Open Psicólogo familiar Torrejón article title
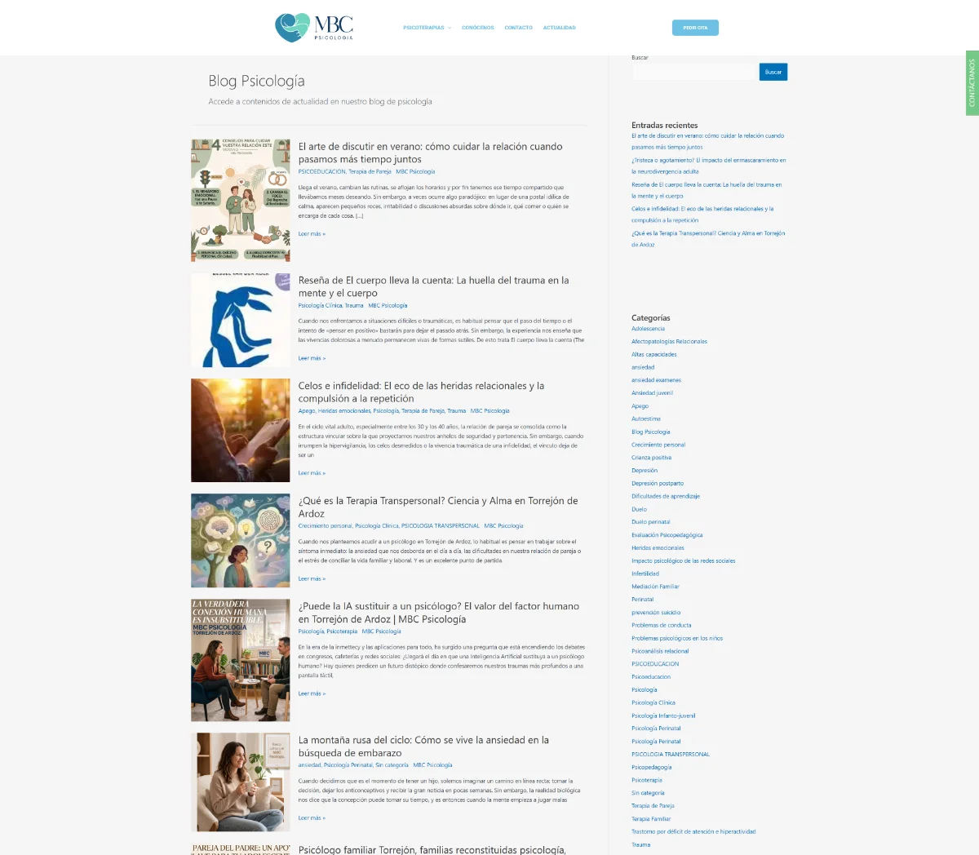The width and height of the screenshot is (979, 855). tap(432, 850)
